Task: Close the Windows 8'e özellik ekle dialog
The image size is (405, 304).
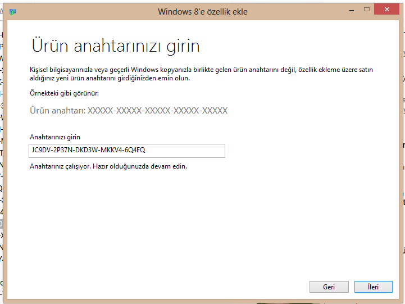Action: [386, 10]
